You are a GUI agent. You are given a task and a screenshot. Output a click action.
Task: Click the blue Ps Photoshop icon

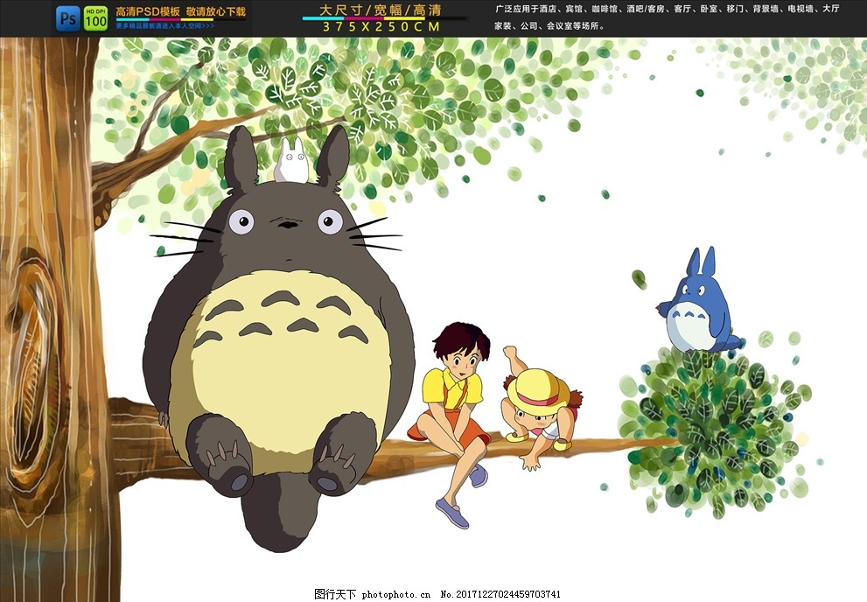(68, 18)
